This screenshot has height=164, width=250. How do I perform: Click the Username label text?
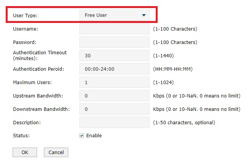(26, 29)
